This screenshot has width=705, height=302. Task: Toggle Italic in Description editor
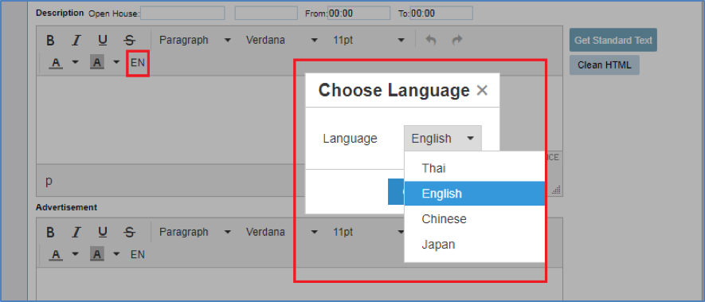coord(76,41)
